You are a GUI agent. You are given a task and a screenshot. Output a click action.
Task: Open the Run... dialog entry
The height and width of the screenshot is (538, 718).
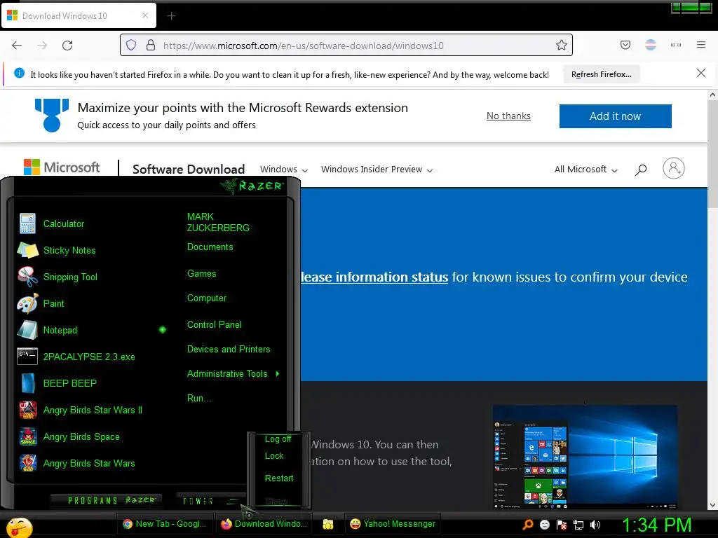pyautogui.click(x=200, y=399)
